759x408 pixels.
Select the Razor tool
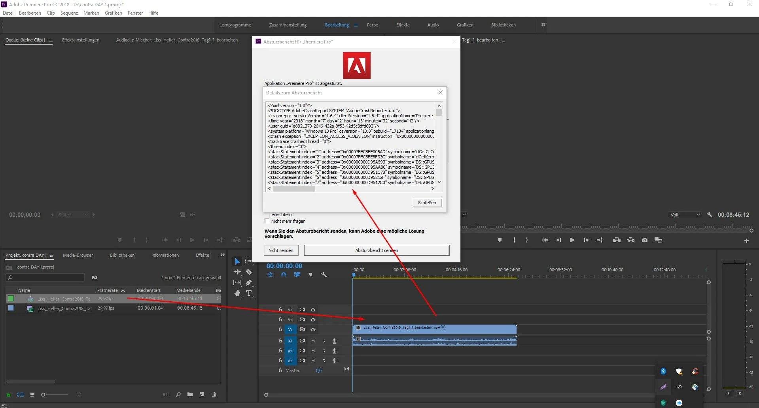[x=249, y=272]
